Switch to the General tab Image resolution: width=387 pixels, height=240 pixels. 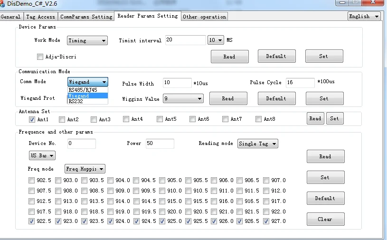(x=11, y=17)
